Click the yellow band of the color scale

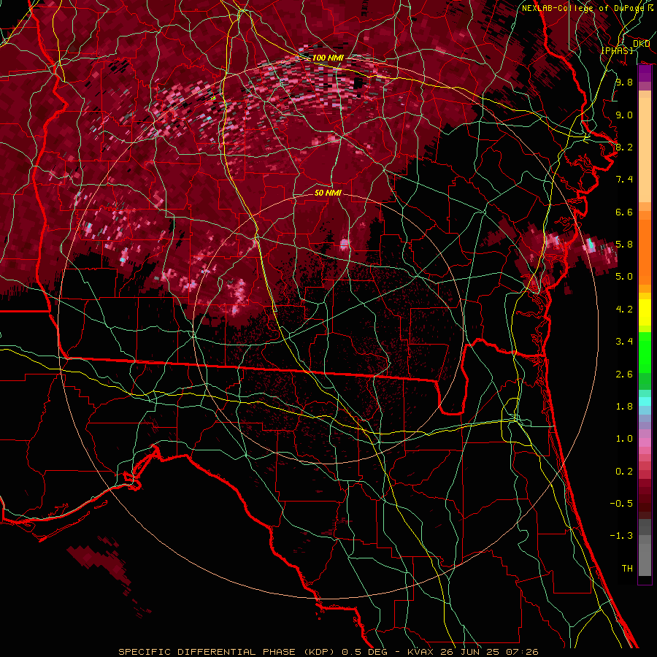point(645,312)
